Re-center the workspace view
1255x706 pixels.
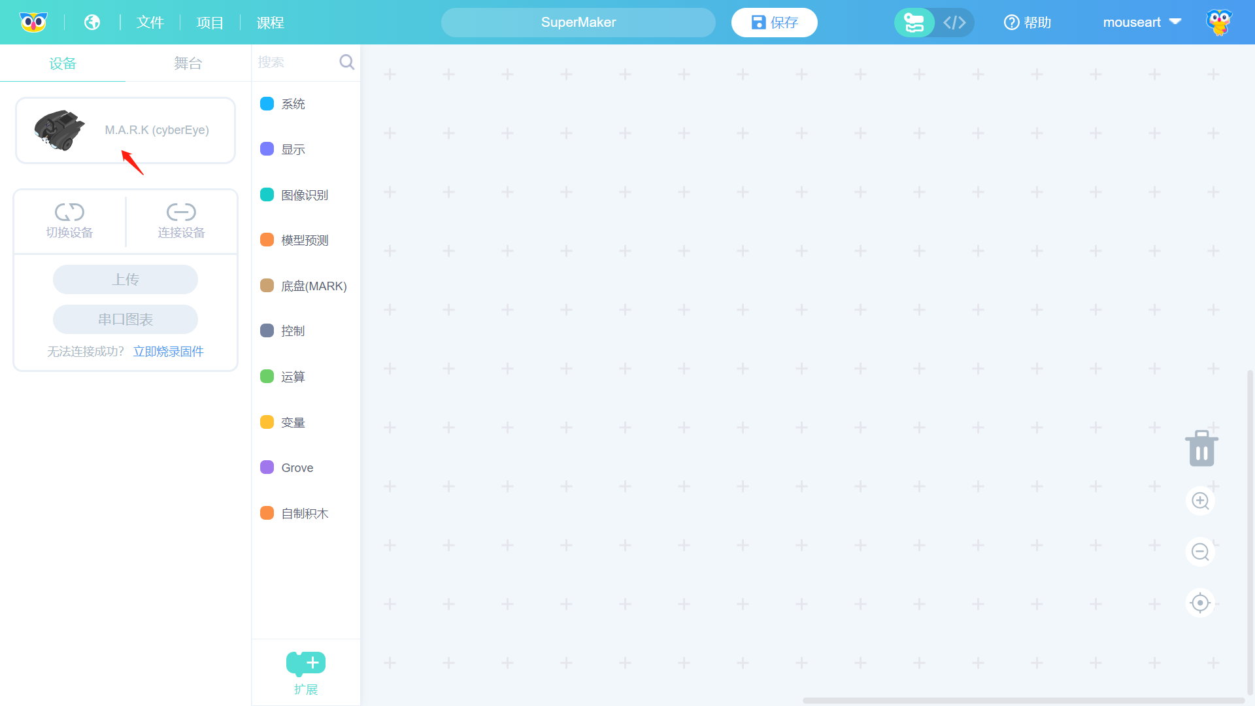click(1200, 603)
